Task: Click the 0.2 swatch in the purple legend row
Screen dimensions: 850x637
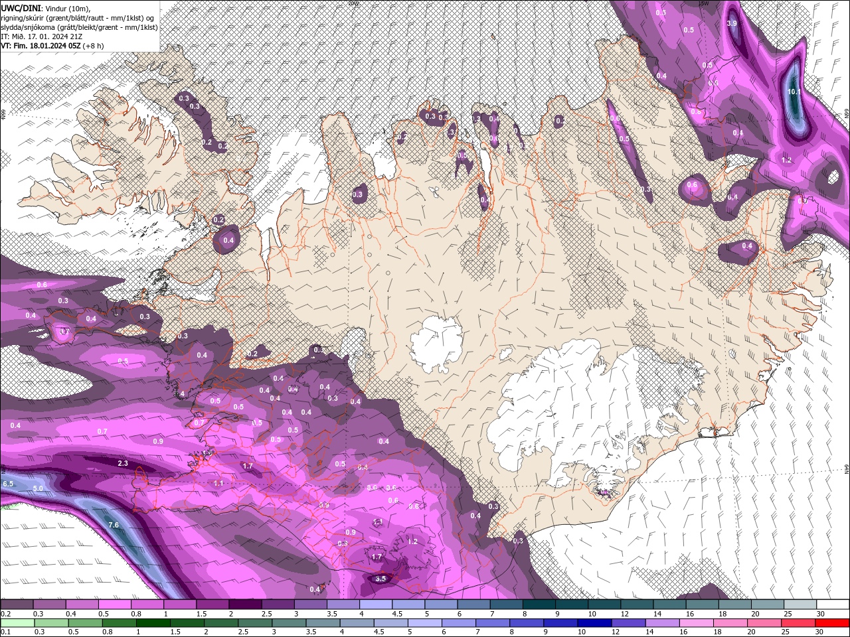Action: [17, 604]
